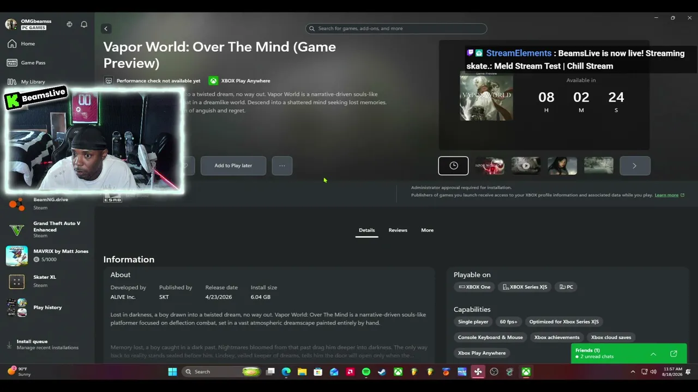Open the weather widget showing 90°F Sunny
The height and width of the screenshot is (392, 698).
(x=19, y=372)
